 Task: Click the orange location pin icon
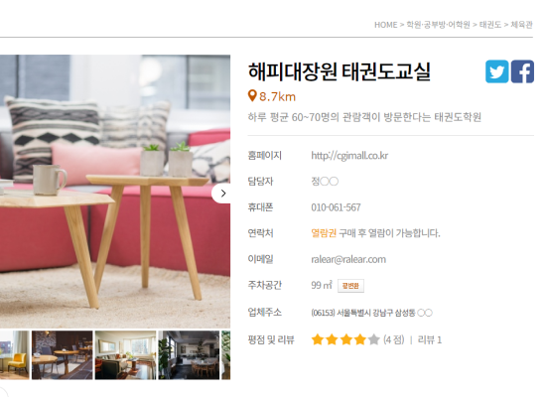[252, 95]
